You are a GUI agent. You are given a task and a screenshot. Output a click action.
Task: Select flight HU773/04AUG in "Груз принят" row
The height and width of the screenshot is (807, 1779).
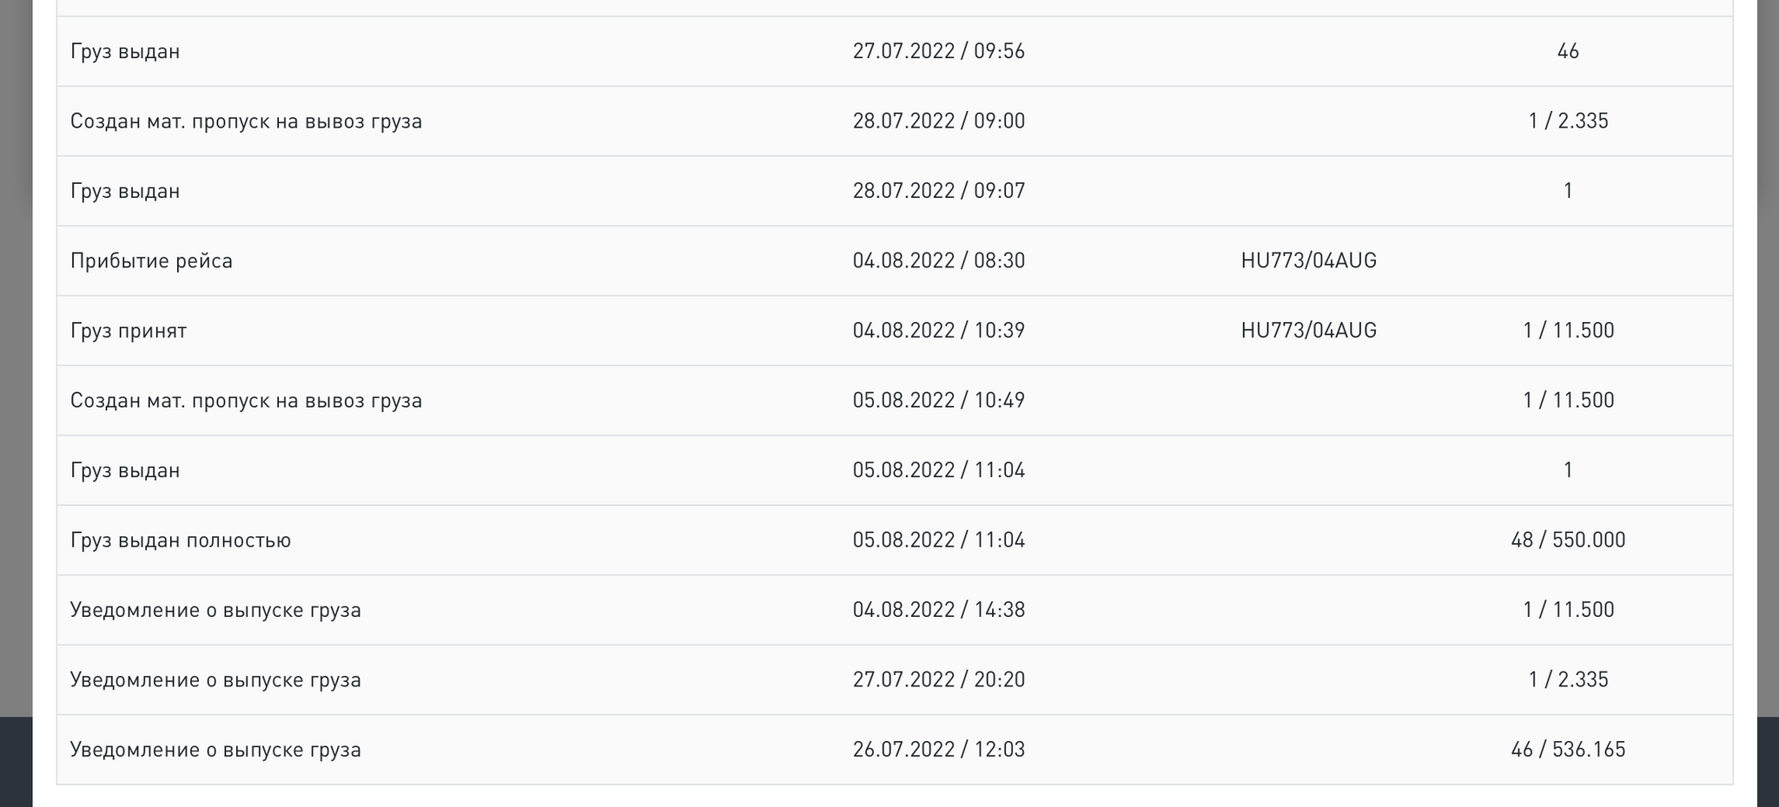(x=1308, y=331)
